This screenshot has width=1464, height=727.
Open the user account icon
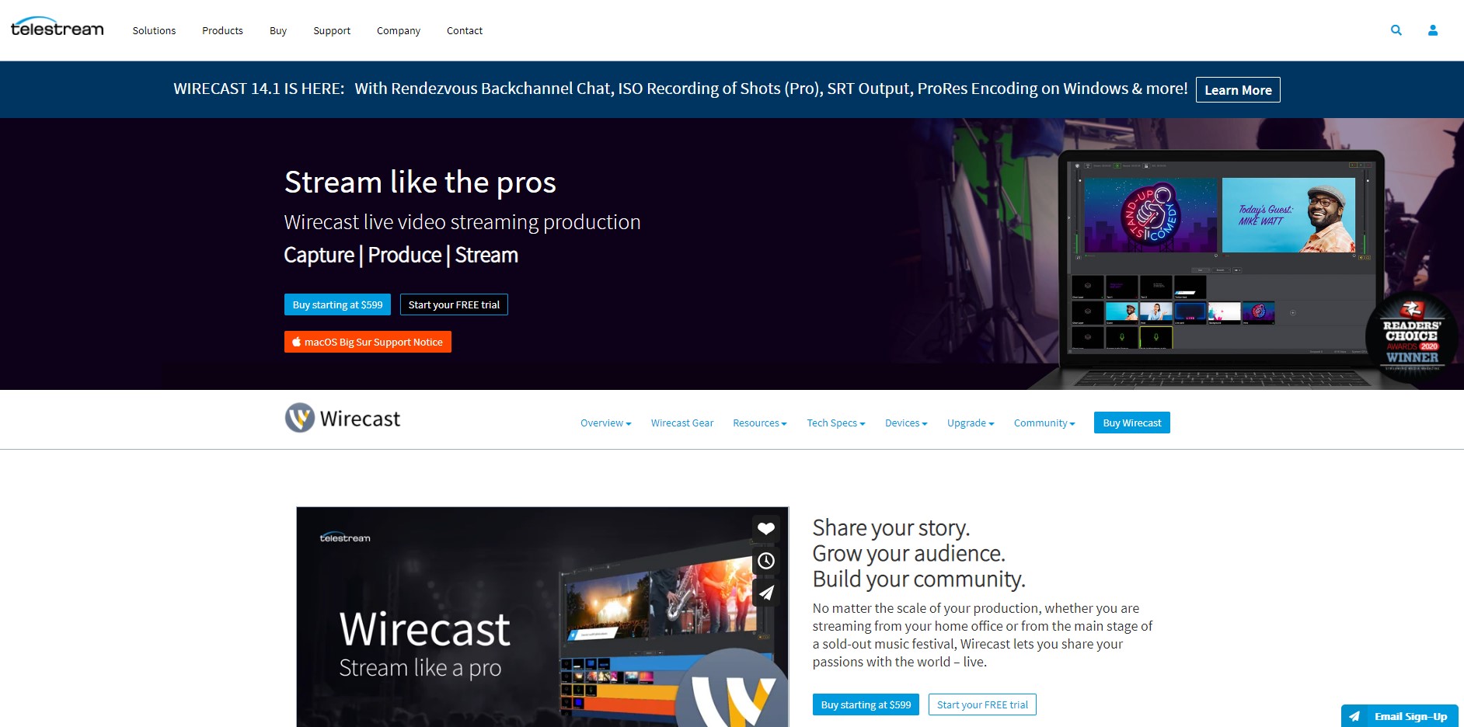[x=1433, y=30]
